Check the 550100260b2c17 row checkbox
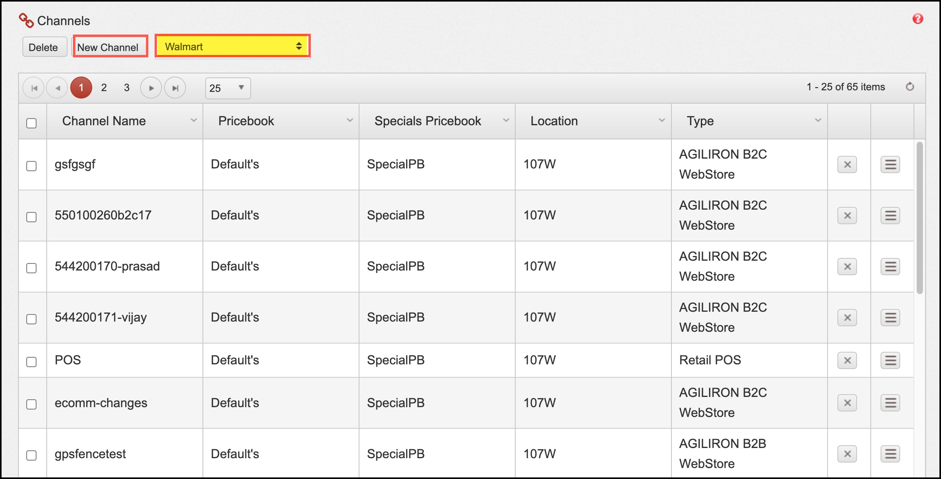 click(x=31, y=217)
